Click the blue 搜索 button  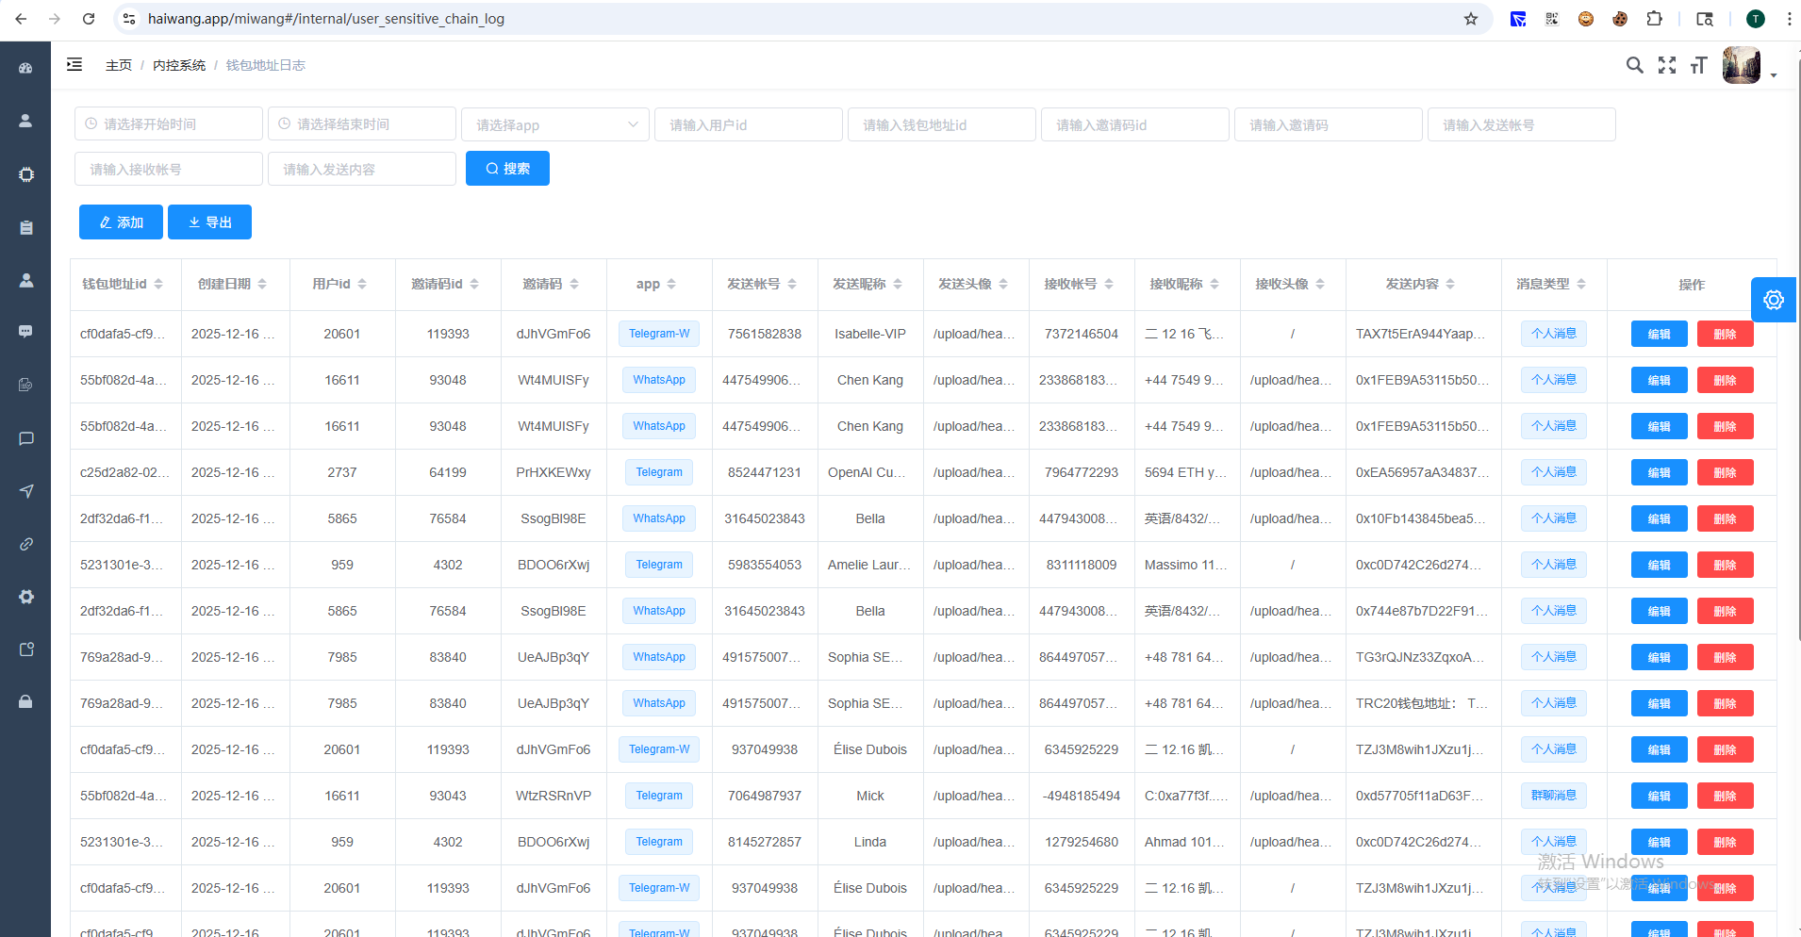pyautogui.click(x=507, y=169)
